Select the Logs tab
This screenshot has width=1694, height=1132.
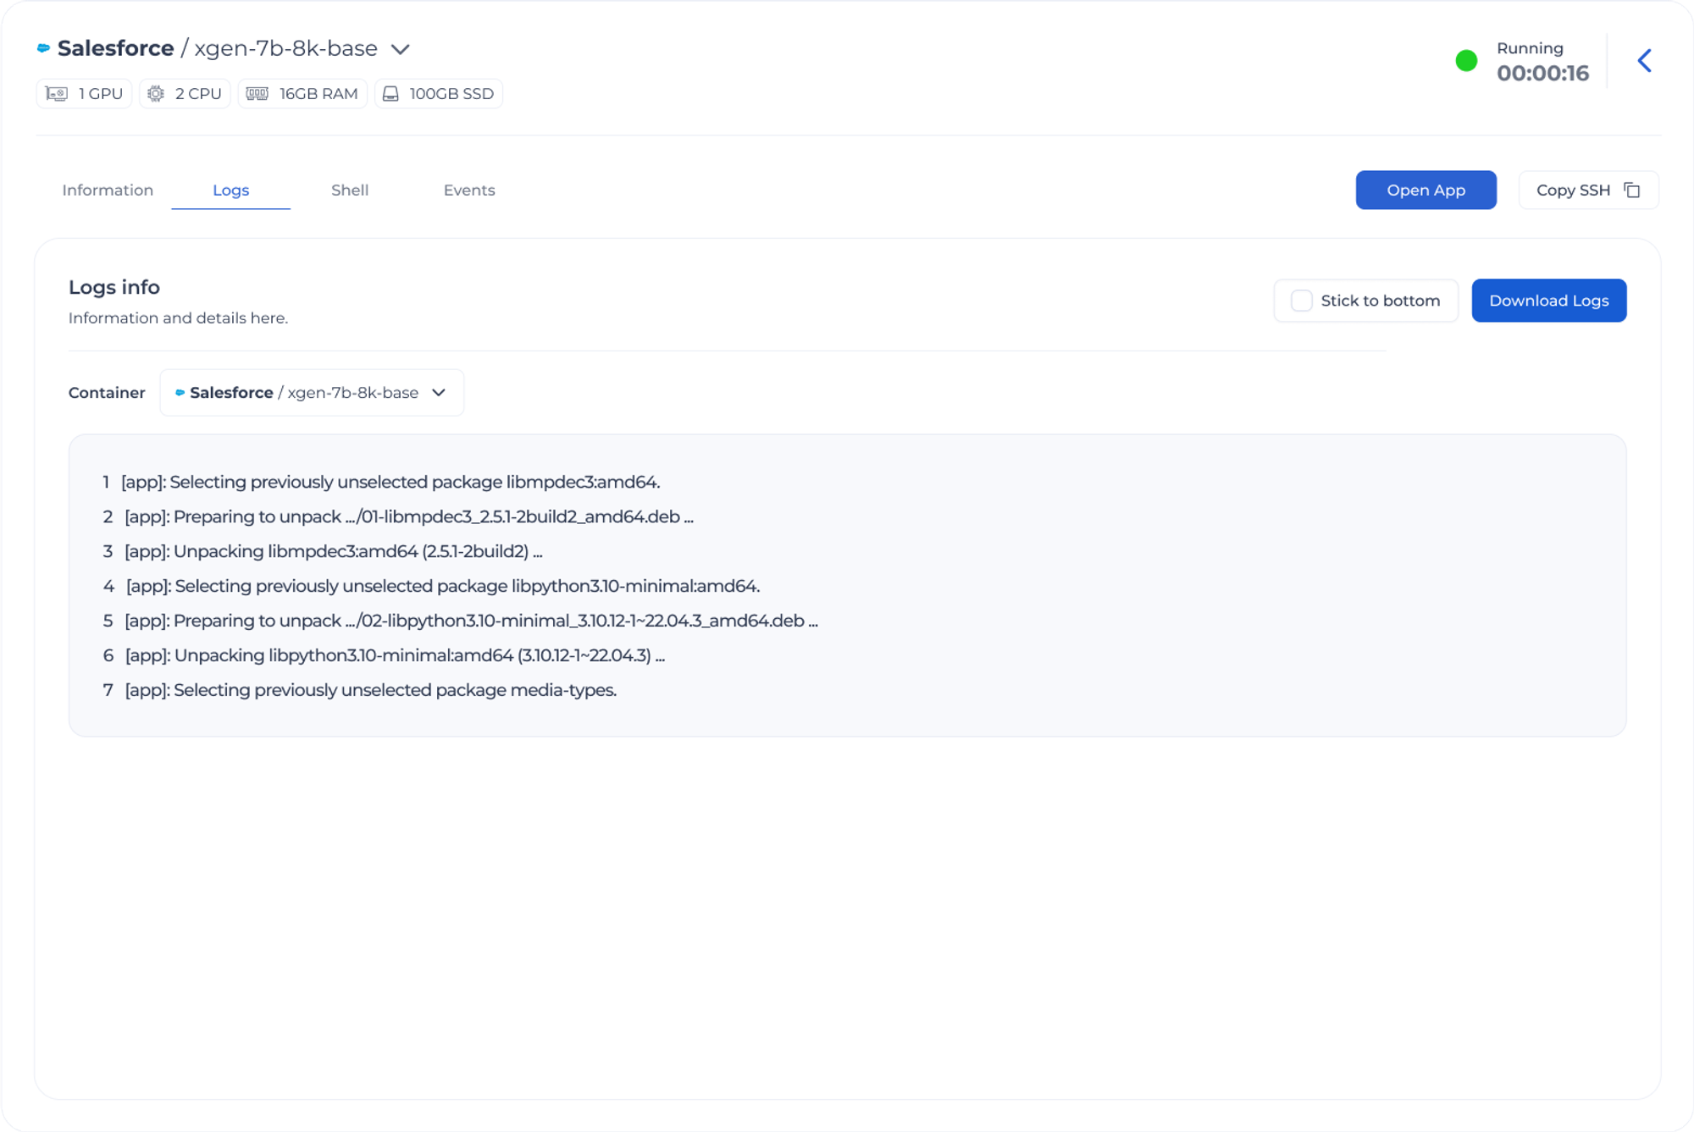point(230,191)
